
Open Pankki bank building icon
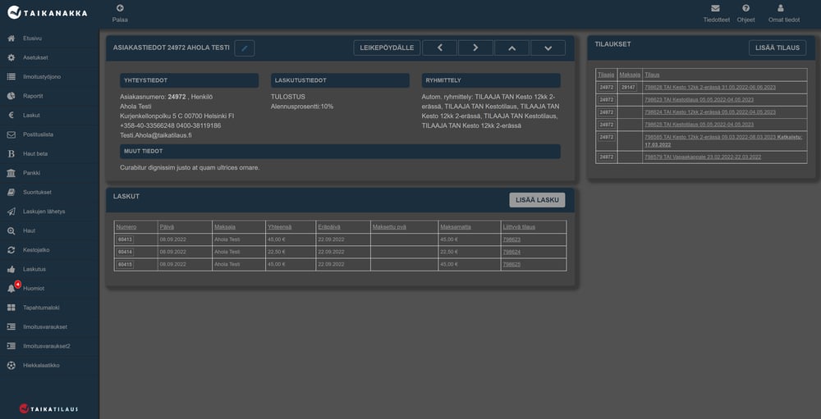11,173
